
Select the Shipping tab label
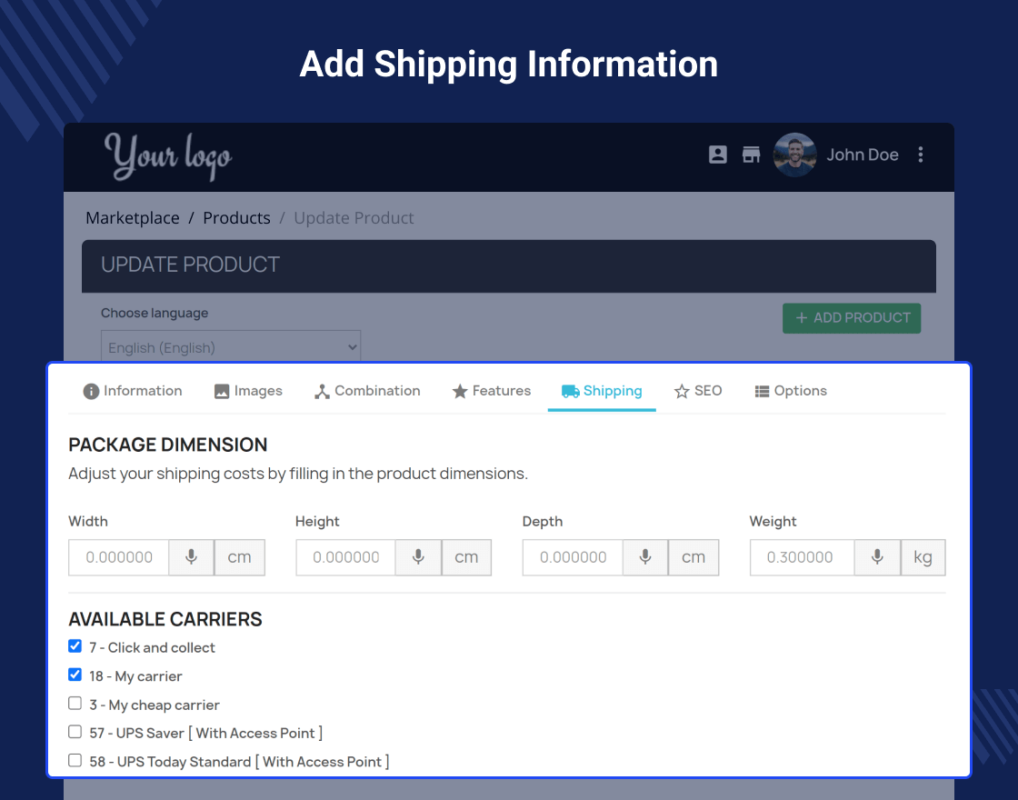point(613,391)
